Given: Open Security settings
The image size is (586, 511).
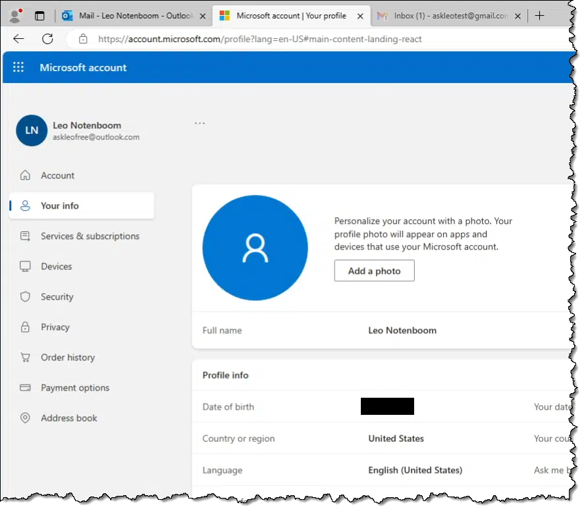Looking at the screenshot, I should (x=82, y=296).
